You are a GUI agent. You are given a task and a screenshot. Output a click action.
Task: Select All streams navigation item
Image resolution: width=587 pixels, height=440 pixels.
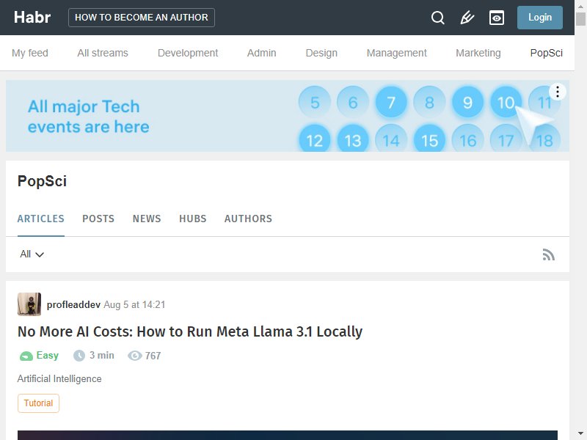pos(103,53)
